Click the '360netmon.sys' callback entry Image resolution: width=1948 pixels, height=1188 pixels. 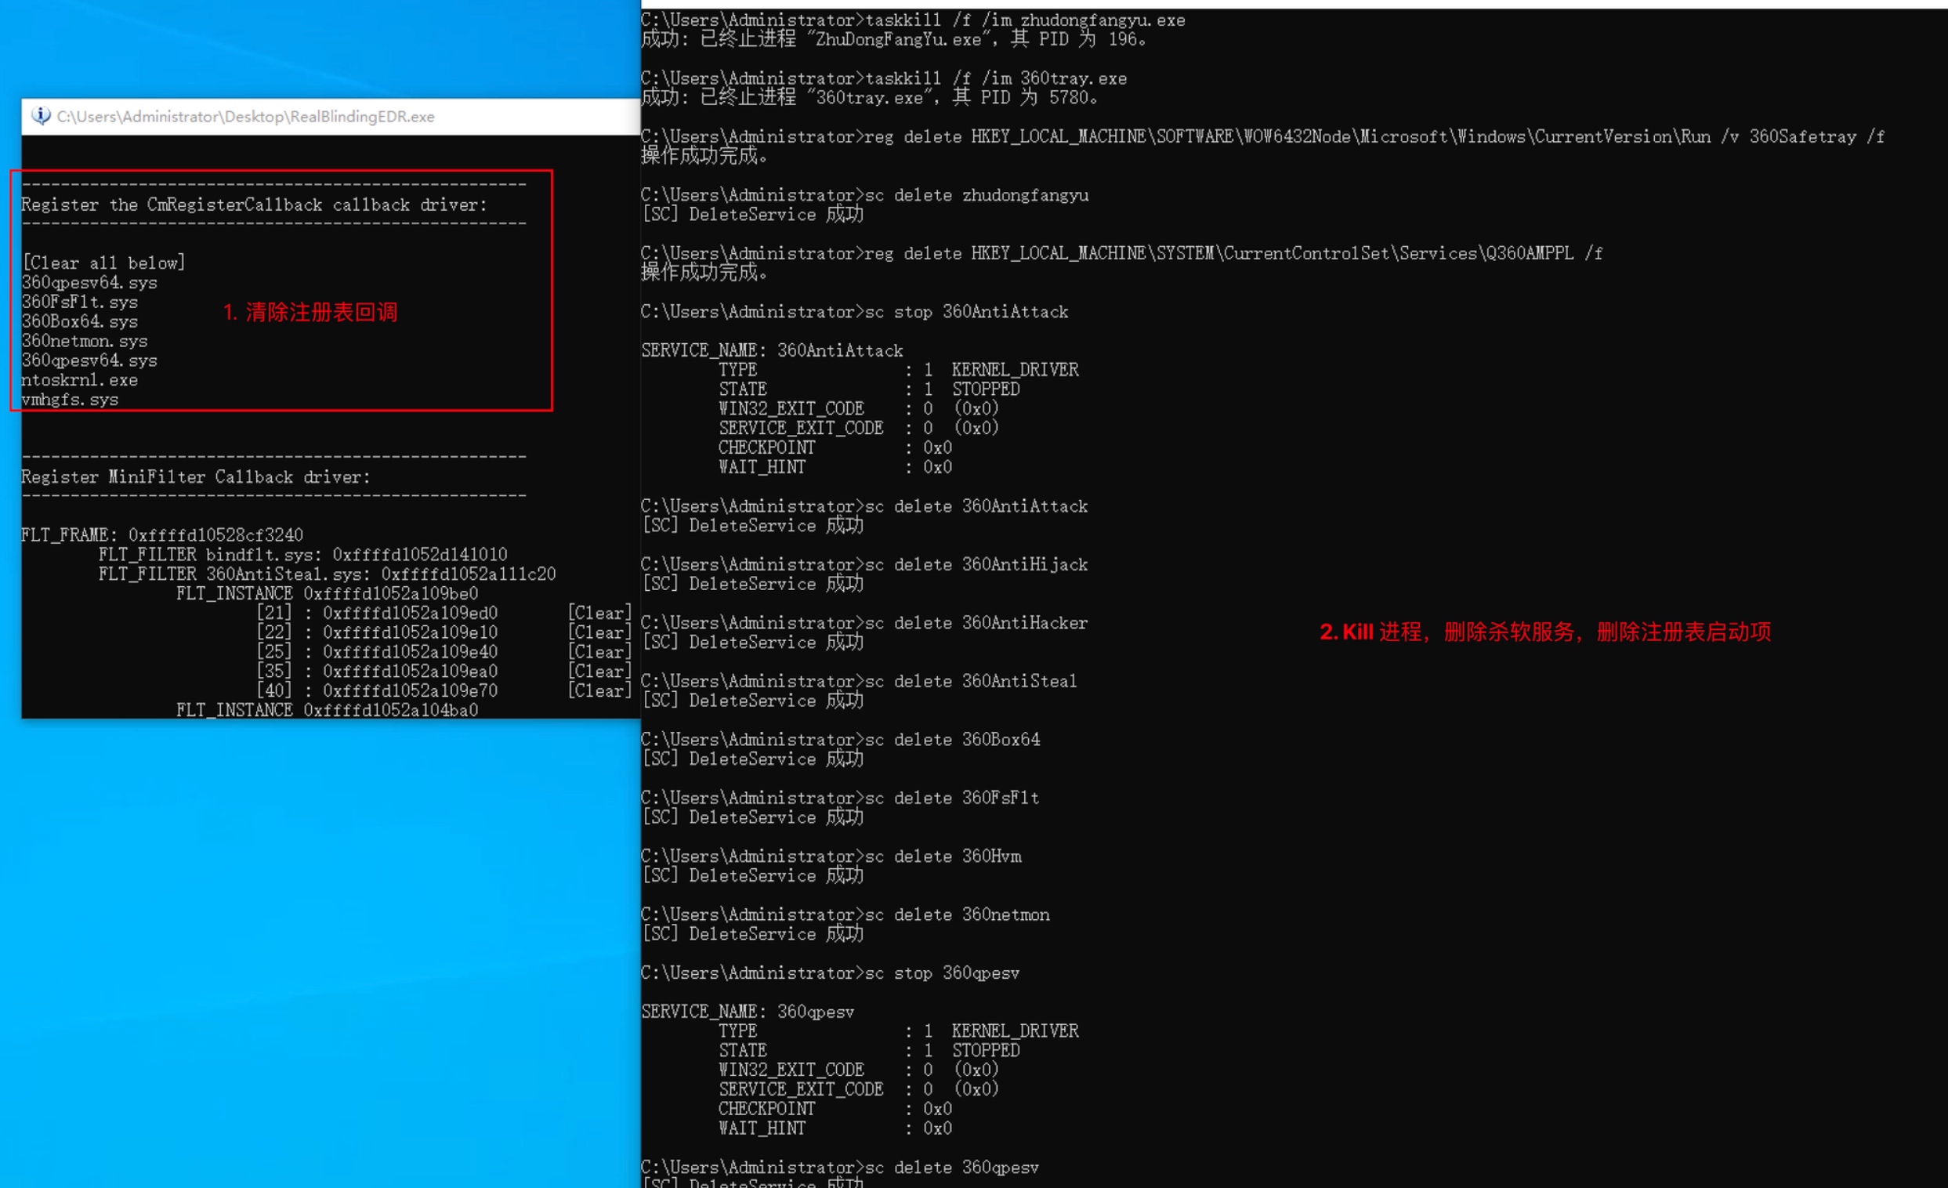click(85, 341)
